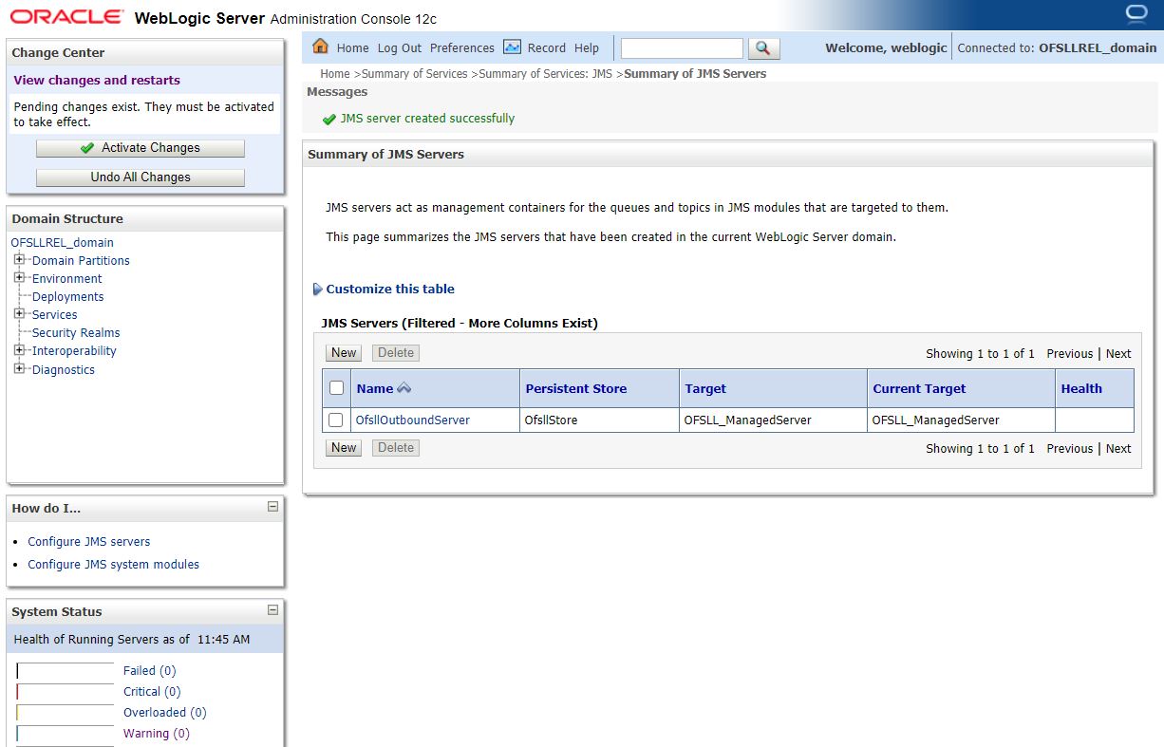Open the Home toolbar link
Image resolution: width=1164 pixels, height=747 pixels.
tap(352, 47)
